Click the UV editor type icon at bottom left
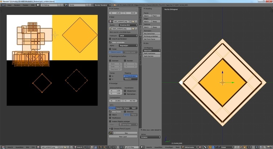273x149 pixels. (3, 148)
